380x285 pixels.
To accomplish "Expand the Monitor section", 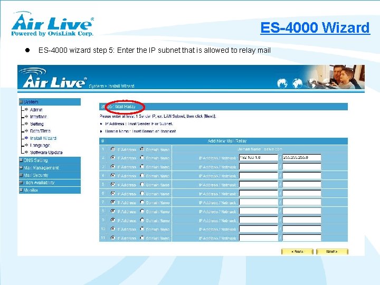I will coord(50,190).
